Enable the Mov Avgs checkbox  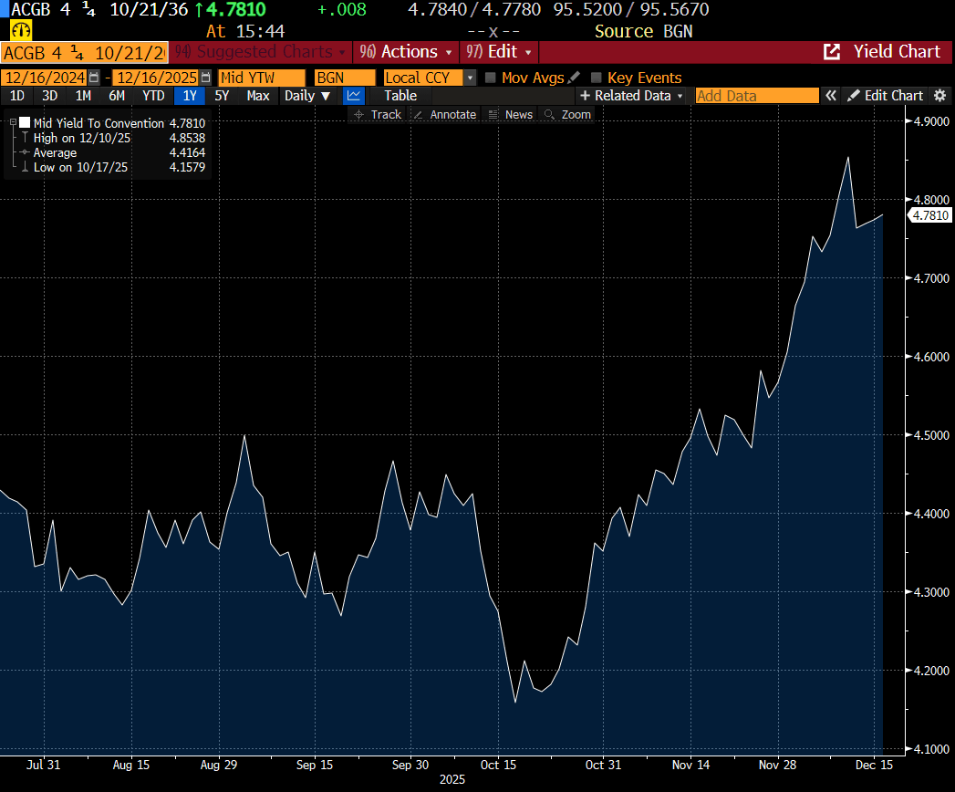coord(491,78)
